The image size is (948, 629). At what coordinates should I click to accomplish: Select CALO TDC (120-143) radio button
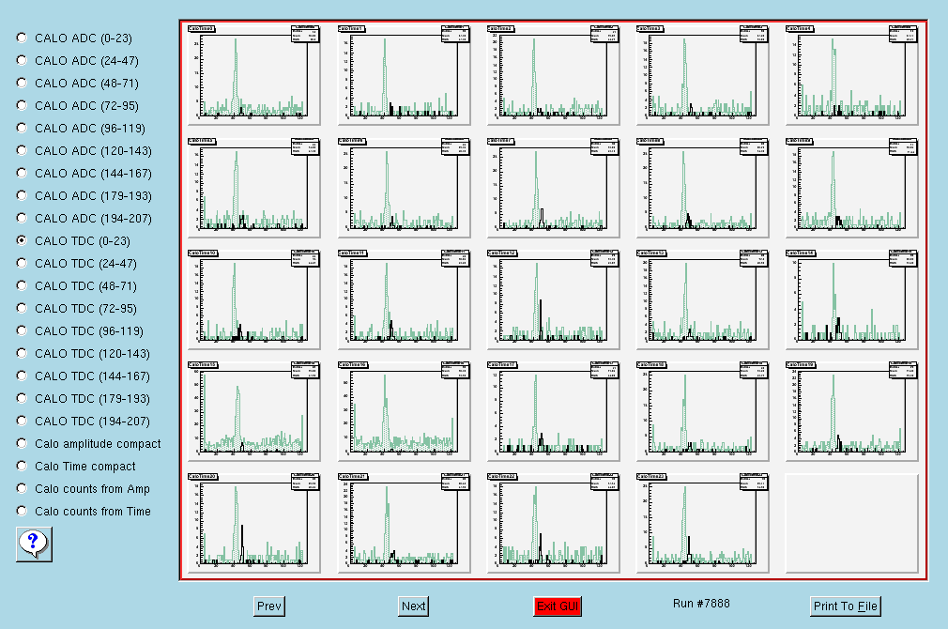tap(22, 353)
